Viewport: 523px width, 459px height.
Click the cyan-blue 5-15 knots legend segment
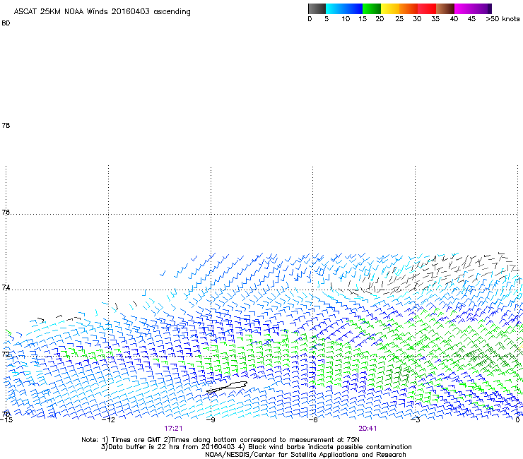(344, 8)
